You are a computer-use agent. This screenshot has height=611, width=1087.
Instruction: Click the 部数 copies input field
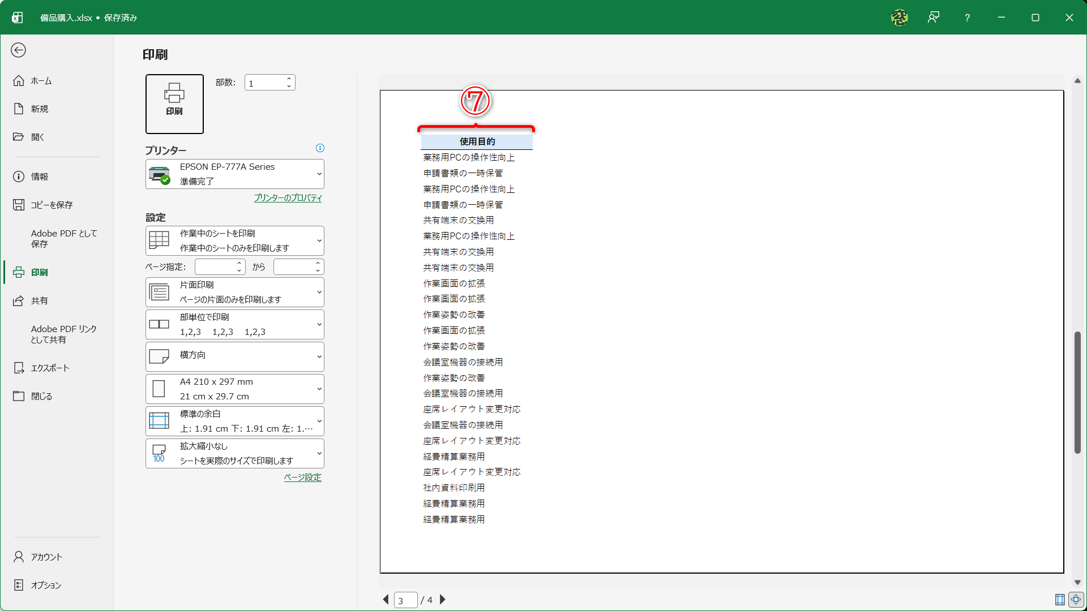pyautogui.click(x=264, y=83)
